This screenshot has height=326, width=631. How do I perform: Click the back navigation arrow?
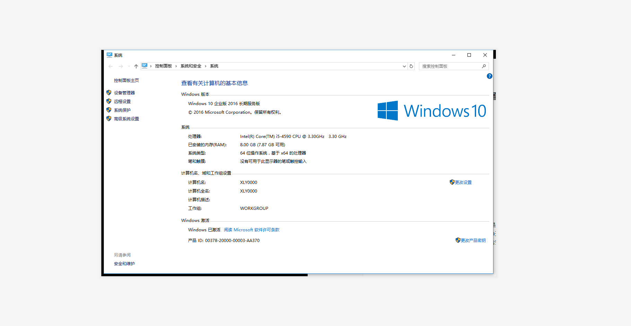click(x=111, y=66)
